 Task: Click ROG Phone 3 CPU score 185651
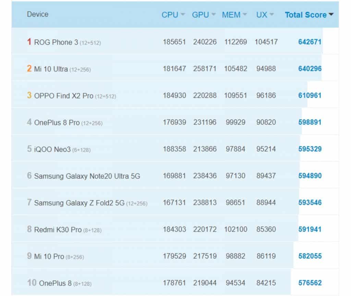(x=174, y=42)
